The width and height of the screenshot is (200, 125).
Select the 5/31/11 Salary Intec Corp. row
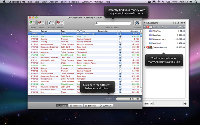(x=84, y=36)
